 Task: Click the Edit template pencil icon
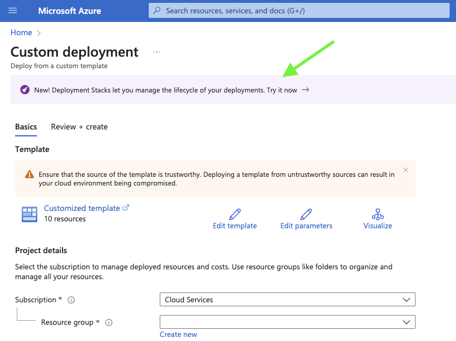235,214
